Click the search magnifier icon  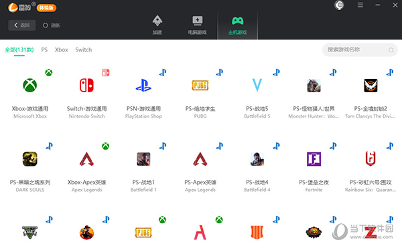point(391,50)
